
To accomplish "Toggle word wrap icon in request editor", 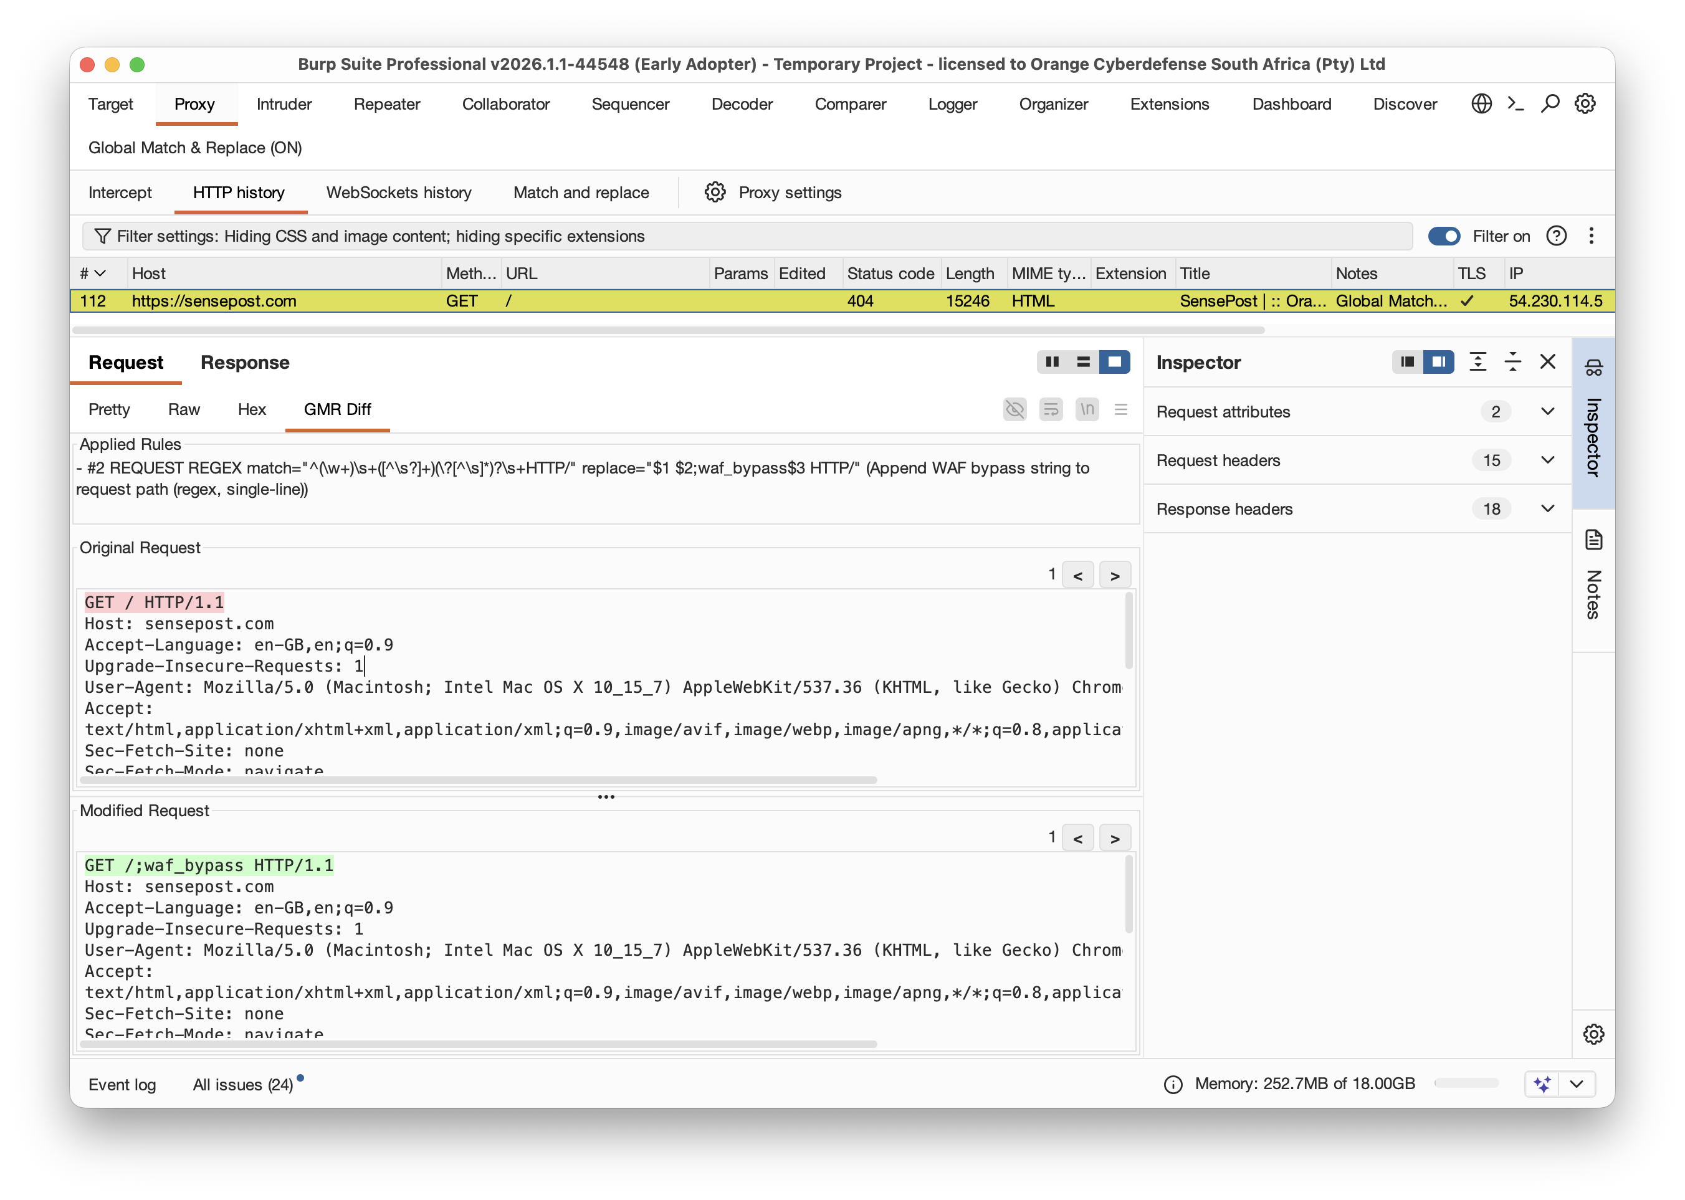I will click(x=1050, y=409).
